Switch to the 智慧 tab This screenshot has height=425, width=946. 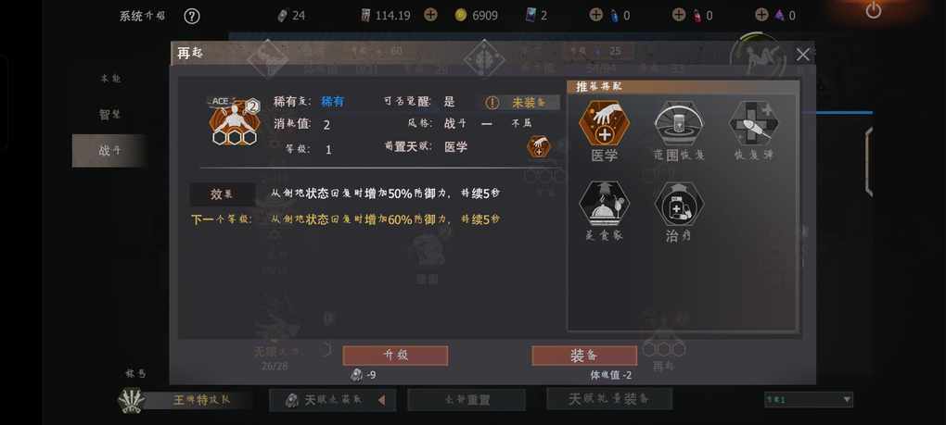click(109, 115)
